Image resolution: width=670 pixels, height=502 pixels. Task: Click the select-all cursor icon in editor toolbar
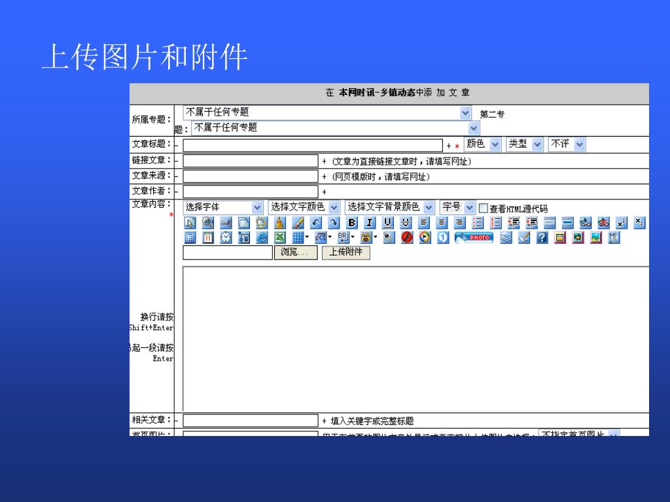[x=190, y=222]
